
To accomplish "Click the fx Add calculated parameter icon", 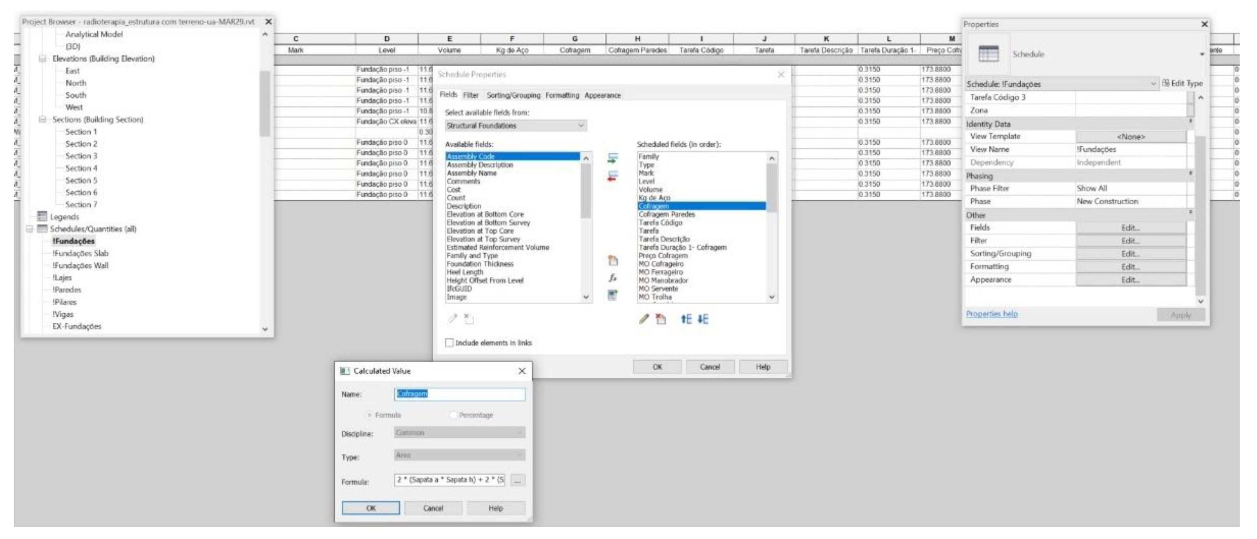I will (x=613, y=278).
